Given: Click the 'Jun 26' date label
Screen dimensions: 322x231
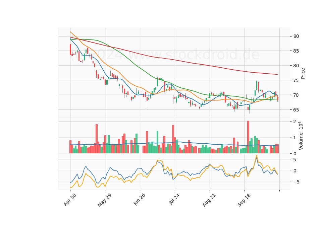Looking at the screenshot, I should point(139,200).
